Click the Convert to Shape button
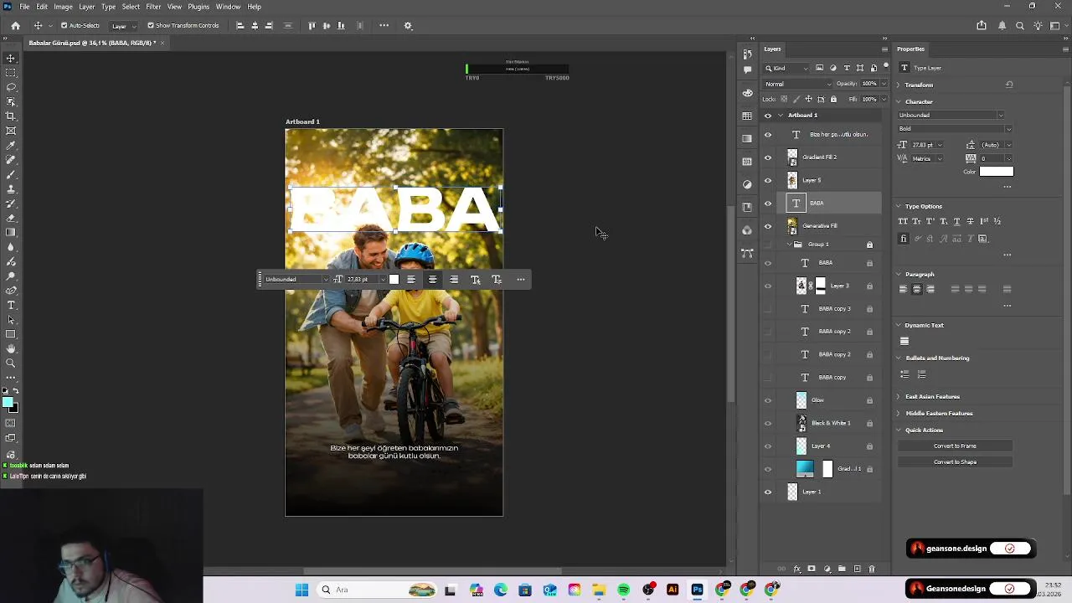1072x603 pixels. coord(955,462)
